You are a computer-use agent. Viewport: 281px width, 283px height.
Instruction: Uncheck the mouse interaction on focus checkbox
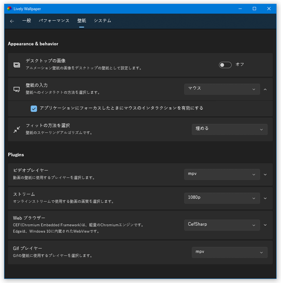pyautogui.click(x=34, y=109)
